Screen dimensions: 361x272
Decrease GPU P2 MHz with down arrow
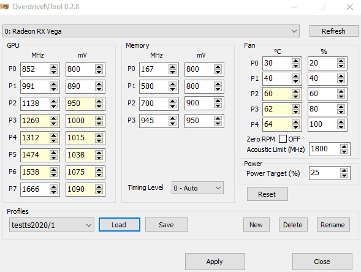click(x=53, y=106)
